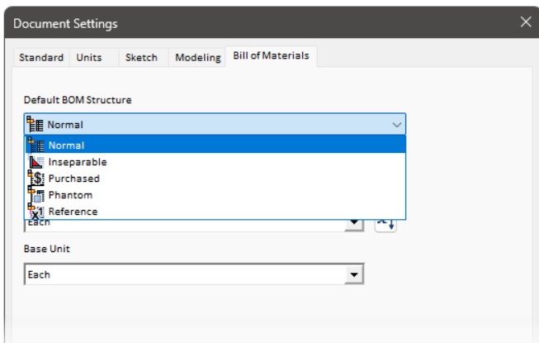Close the Document Settings dialog
This screenshot has width=539, height=343.
(x=525, y=20)
